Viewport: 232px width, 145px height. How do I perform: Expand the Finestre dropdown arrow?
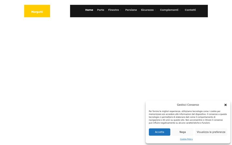121,10
